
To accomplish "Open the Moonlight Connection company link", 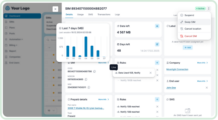I will (x=177, y=69).
